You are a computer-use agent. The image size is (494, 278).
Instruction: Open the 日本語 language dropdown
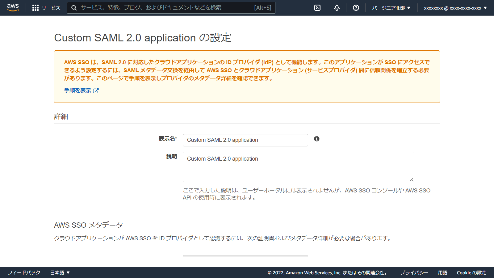60,272
